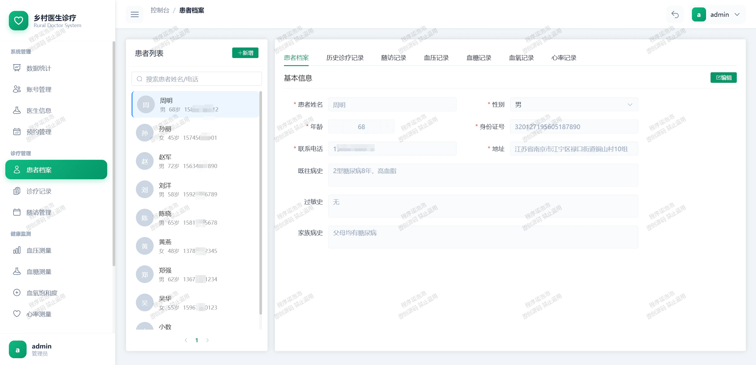The width and height of the screenshot is (756, 365).
Task: Click the 控制台 breadcrumb link
Action: tap(160, 10)
